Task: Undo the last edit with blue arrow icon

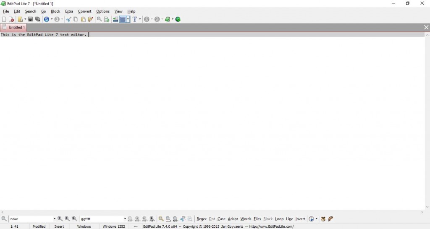Action: click(47, 19)
